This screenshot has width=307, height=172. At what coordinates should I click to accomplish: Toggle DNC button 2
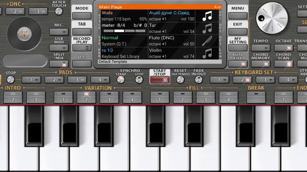pos(15,11)
